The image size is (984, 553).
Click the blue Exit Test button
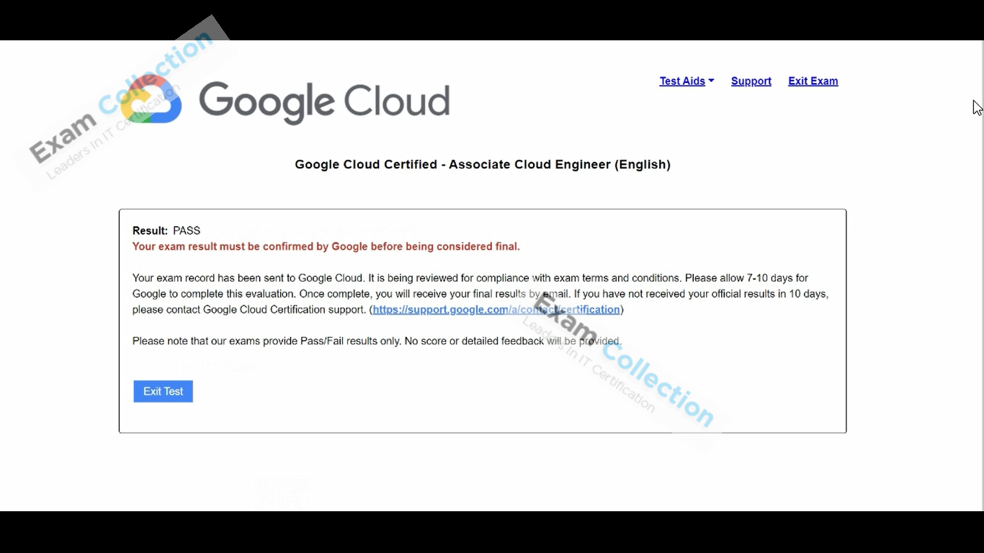163,392
